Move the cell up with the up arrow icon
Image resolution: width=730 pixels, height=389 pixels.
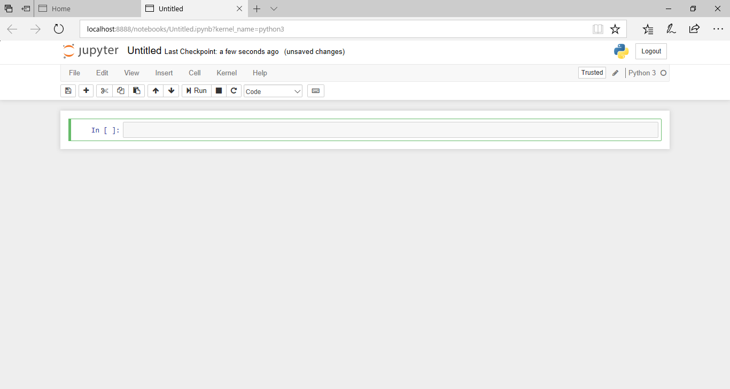[x=155, y=90]
